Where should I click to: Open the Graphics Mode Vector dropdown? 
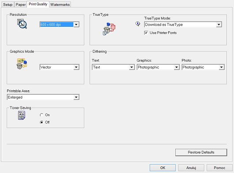click(60, 67)
